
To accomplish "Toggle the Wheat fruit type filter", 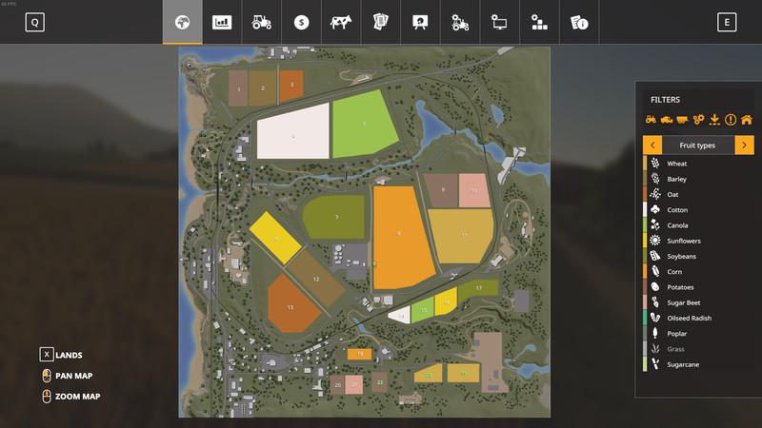I will click(x=677, y=164).
